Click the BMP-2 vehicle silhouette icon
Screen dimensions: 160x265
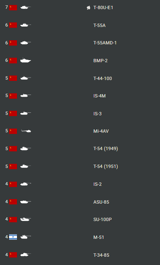click(x=26, y=60)
